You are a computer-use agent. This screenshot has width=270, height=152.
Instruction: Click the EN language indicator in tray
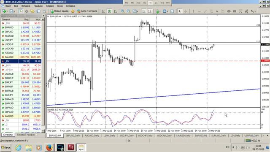pos(228,147)
